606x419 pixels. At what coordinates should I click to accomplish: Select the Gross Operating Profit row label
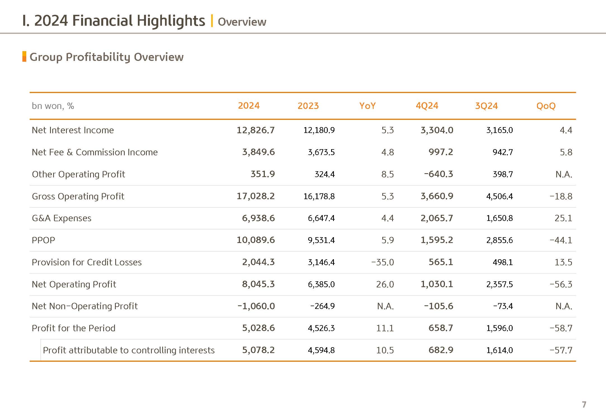coord(78,196)
